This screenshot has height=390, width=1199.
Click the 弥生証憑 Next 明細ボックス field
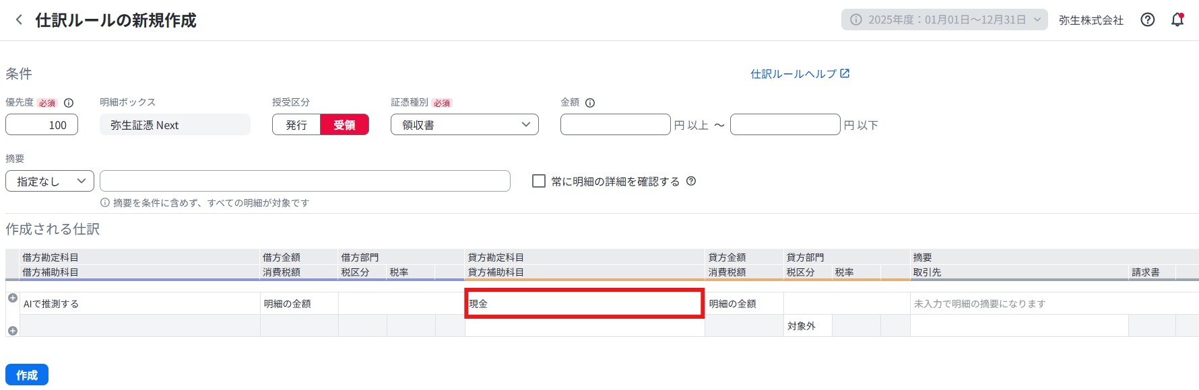pyautogui.click(x=175, y=124)
